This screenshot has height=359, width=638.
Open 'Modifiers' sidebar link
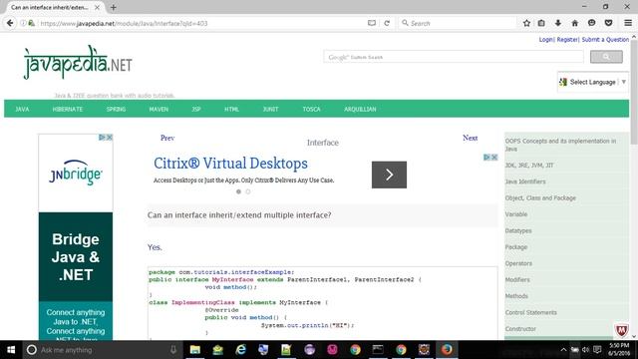point(517,279)
